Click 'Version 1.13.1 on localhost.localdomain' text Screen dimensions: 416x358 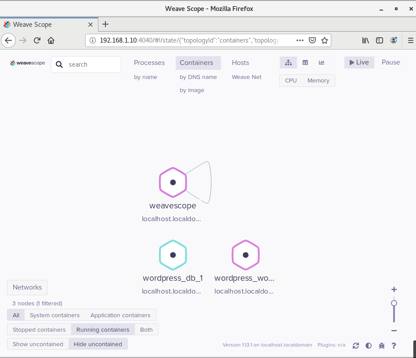pyautogui.click(x=267, y=345)
